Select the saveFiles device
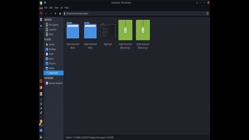 point(53,30)
